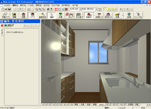
Task: Click the print toolbar button
Action: click(x=48, y=9)
